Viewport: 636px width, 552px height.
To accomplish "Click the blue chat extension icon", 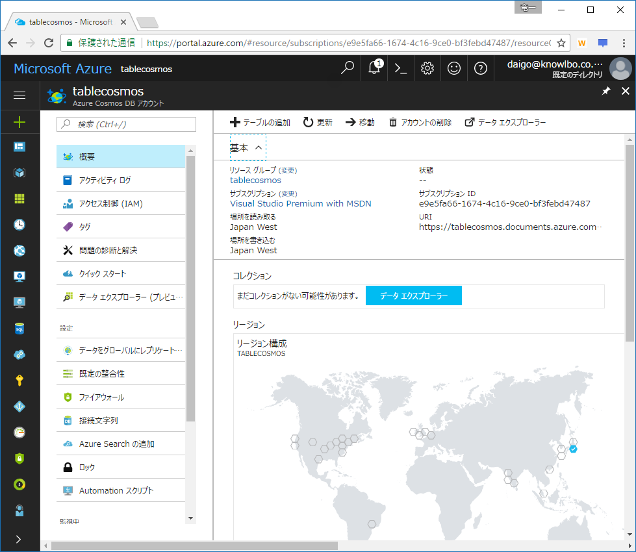I will pos(603,43).
